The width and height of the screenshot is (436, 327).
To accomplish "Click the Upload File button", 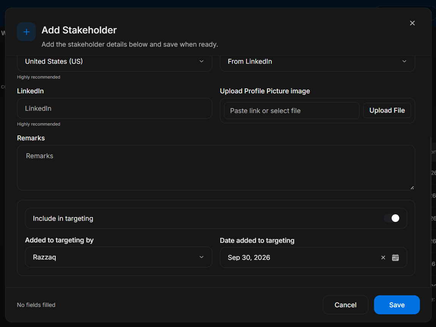I will tap(387, 110).
